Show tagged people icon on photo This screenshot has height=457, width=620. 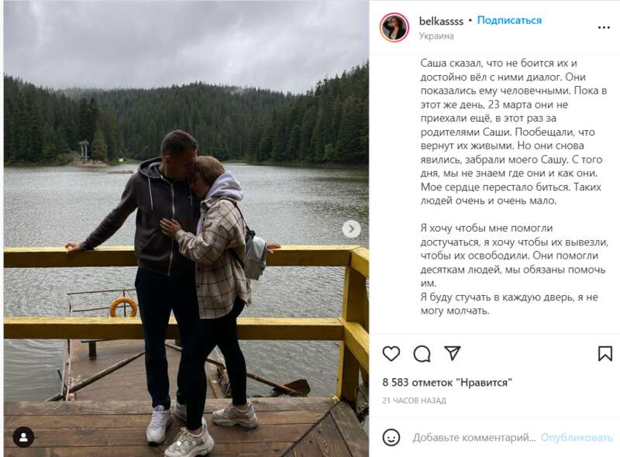pyautogui.click(x=23, y=437)
